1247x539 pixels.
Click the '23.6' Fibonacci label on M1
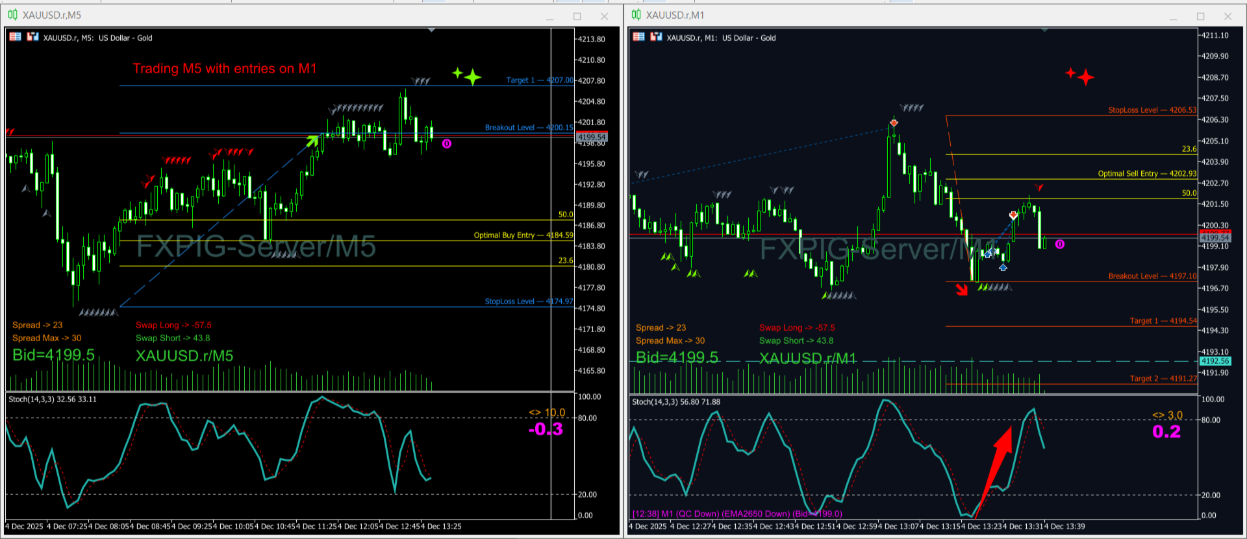click(1189, 149)
